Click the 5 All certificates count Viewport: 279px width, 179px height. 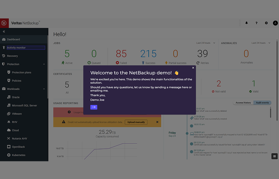67,85
